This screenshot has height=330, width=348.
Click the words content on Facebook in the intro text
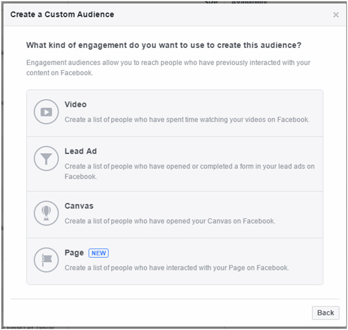59,73
